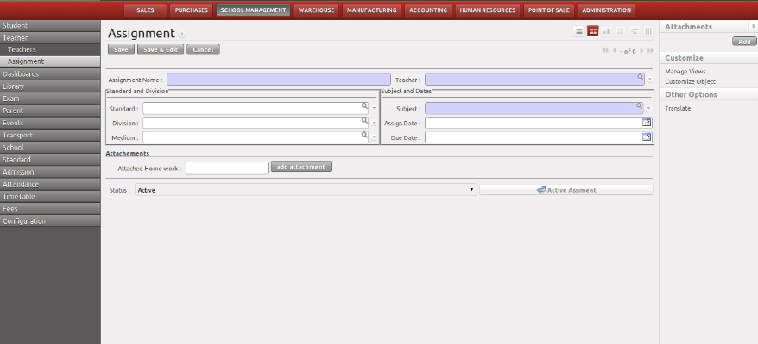758x344 pixels.
Task: Go to next record arrow
Action: (641, 50)
